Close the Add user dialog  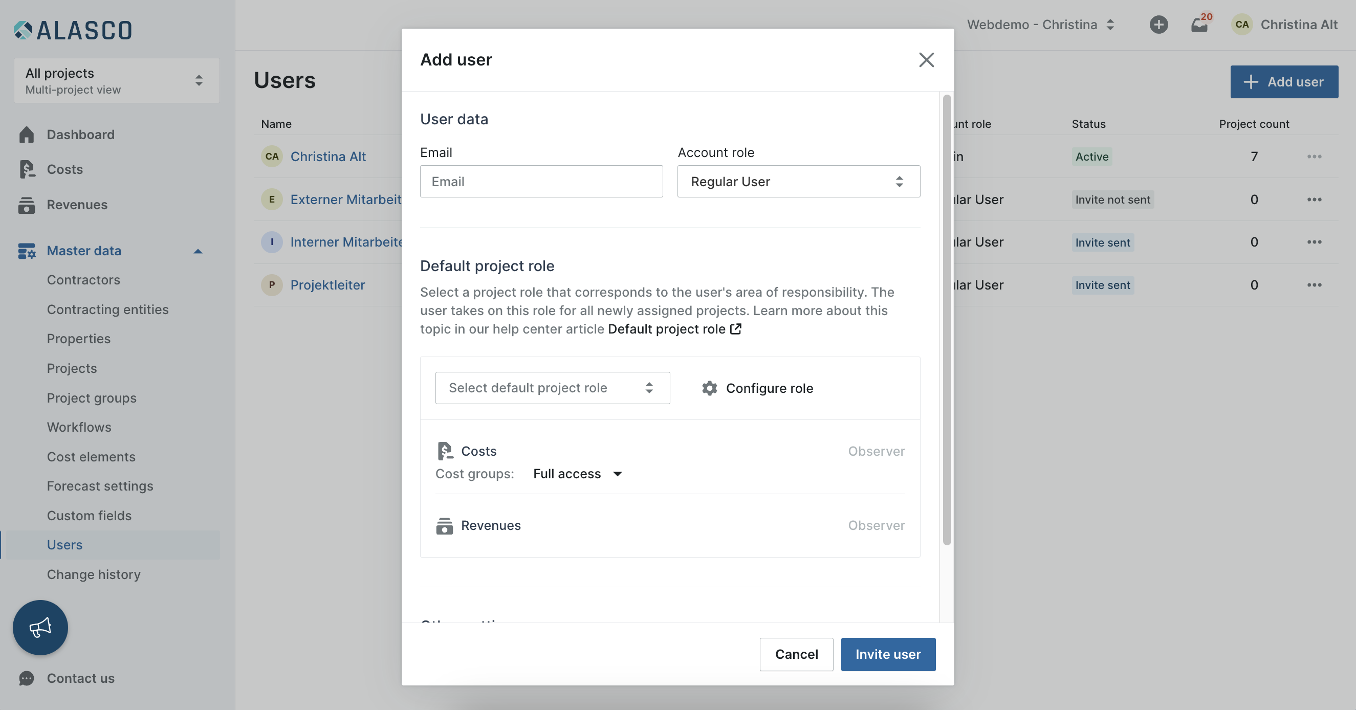[926, 60]
